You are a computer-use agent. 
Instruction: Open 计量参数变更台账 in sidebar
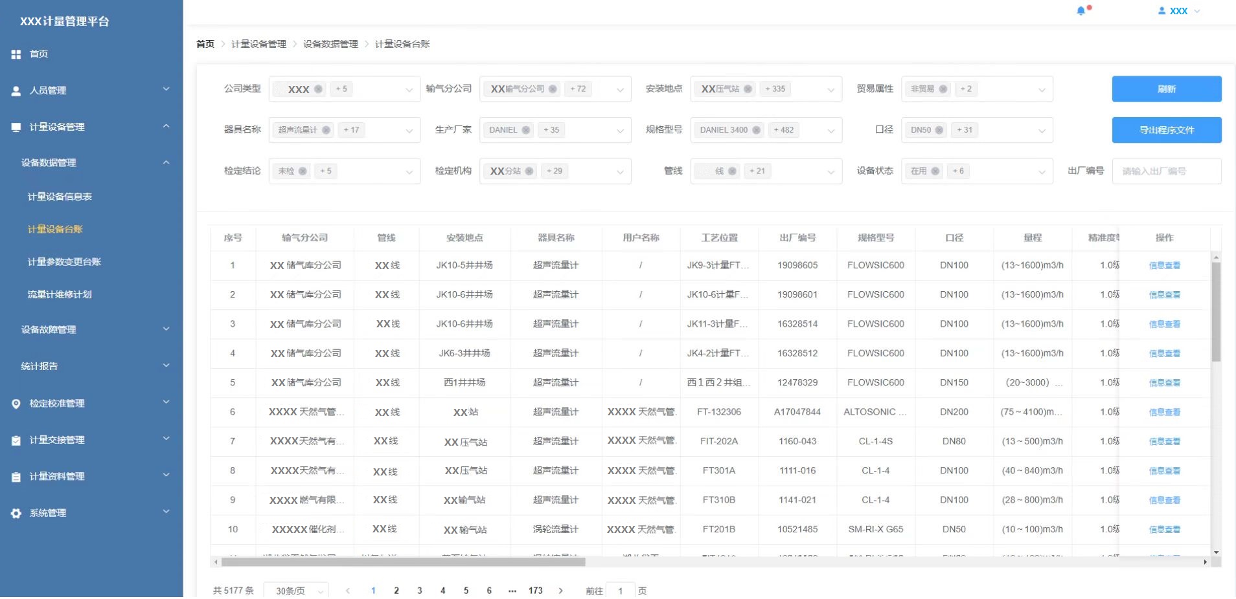point(64,262)
